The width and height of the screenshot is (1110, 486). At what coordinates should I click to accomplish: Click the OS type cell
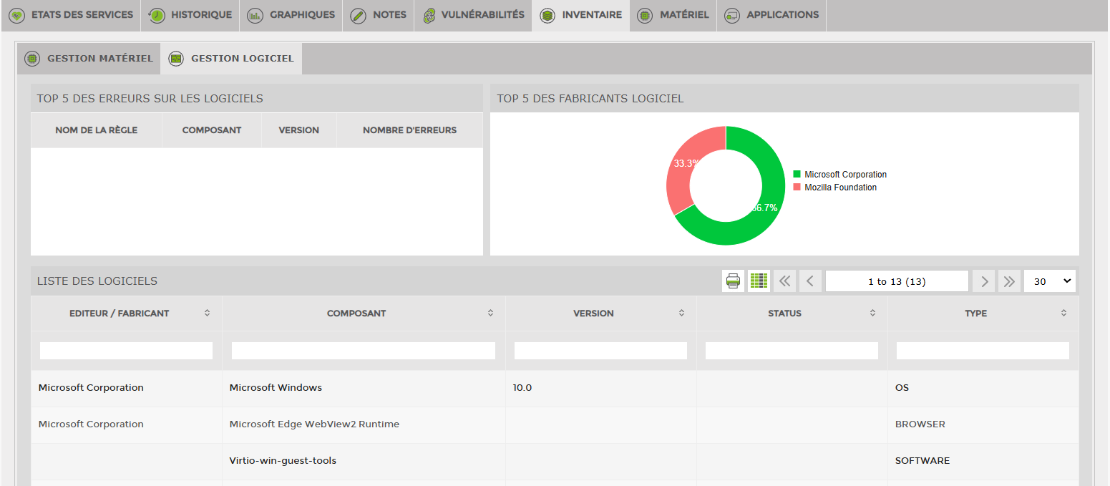point(983,388)
